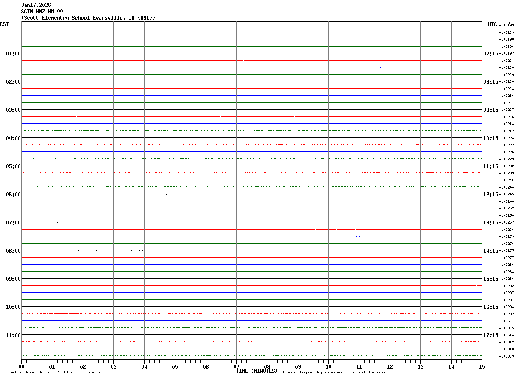Click the 'TIME (MINUTES)' axis title

[257, 371]
